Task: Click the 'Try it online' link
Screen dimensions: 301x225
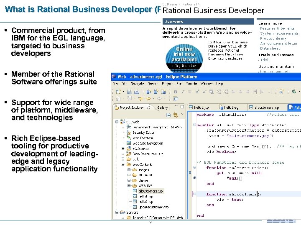Action: tap(184, 66)
